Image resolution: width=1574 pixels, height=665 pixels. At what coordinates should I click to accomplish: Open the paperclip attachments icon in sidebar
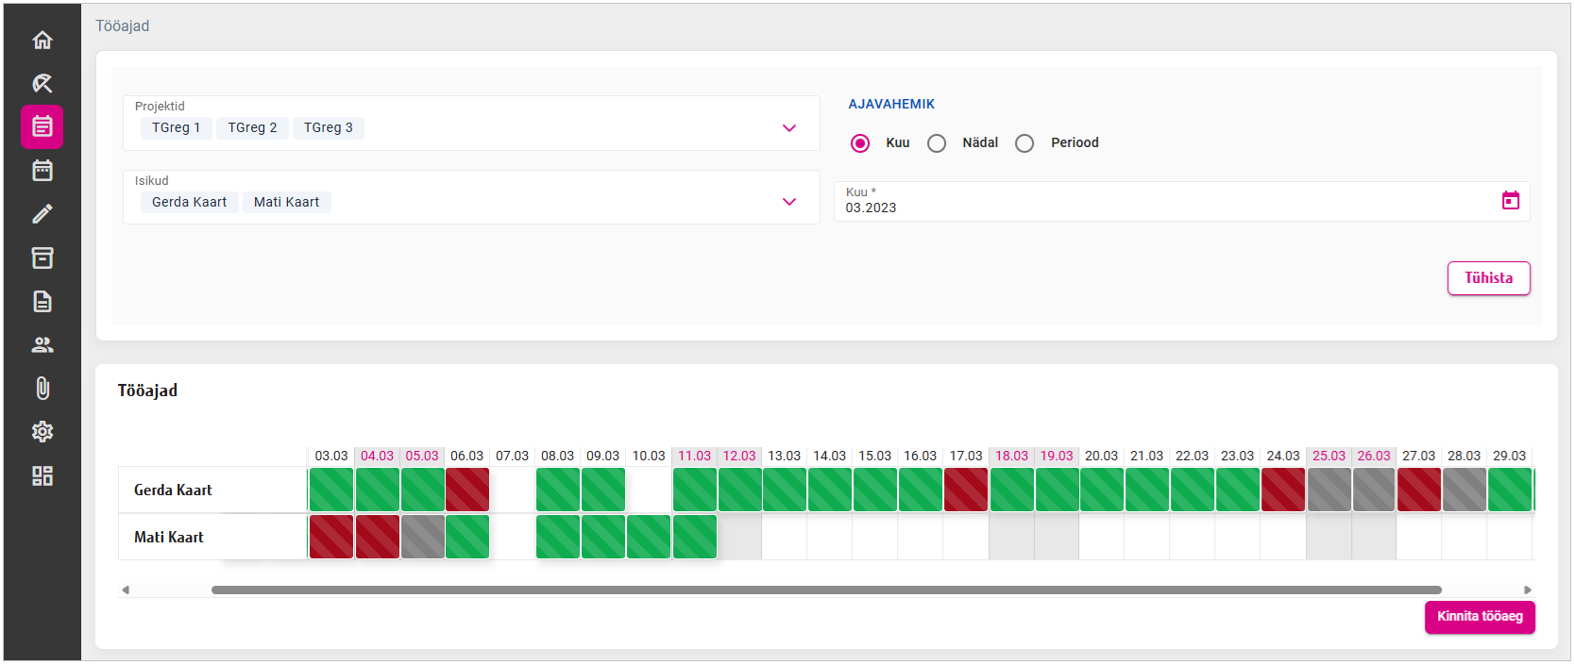click(x=42, y=389)
